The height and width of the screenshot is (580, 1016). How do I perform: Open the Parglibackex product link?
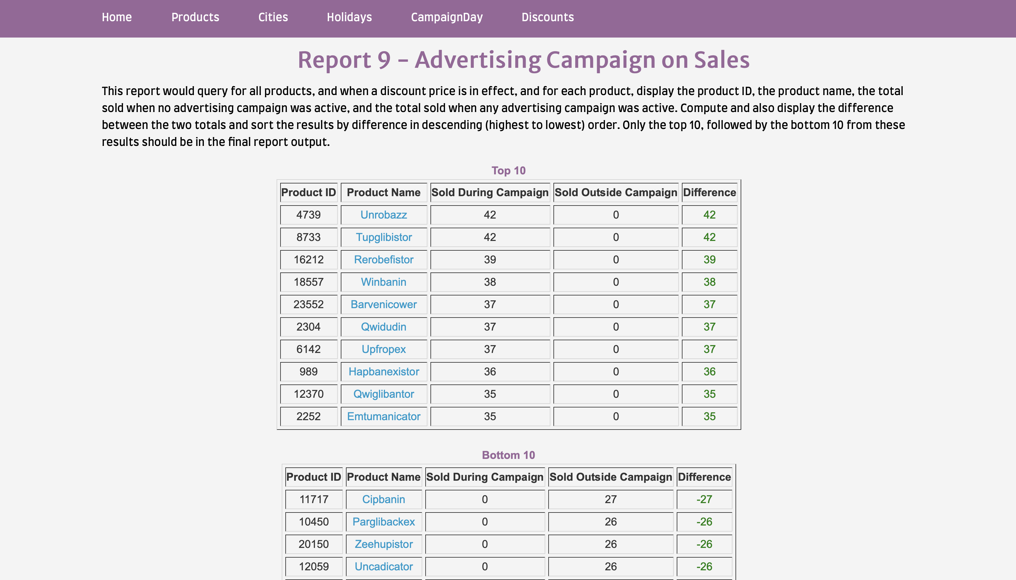pyautogui.click(x=383, y=522)
